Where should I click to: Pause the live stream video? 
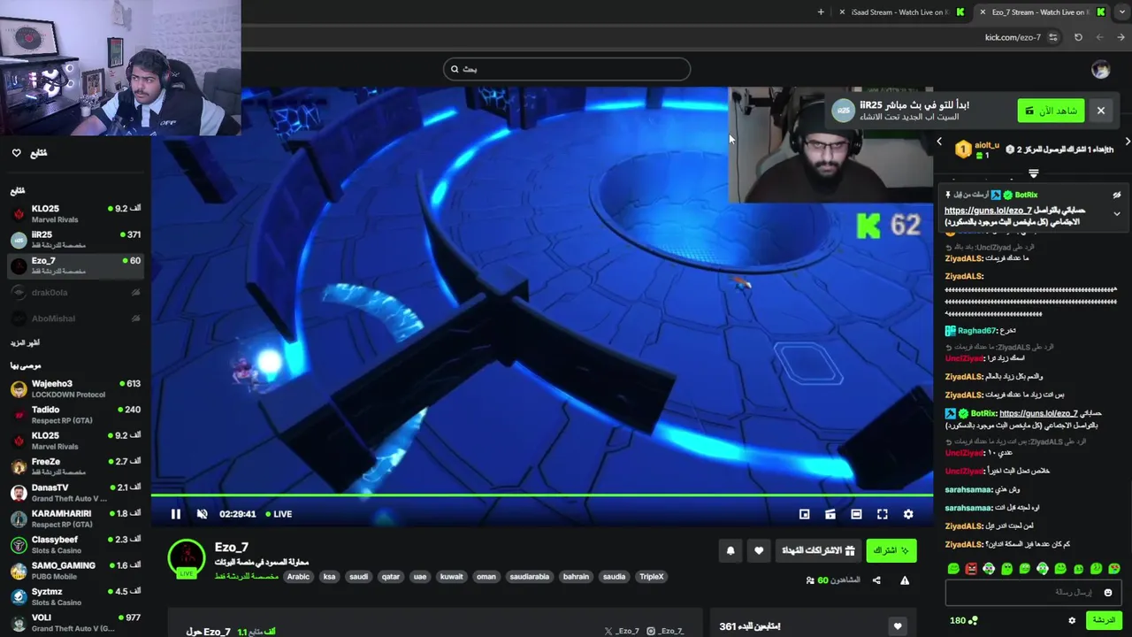click(175, 514)
